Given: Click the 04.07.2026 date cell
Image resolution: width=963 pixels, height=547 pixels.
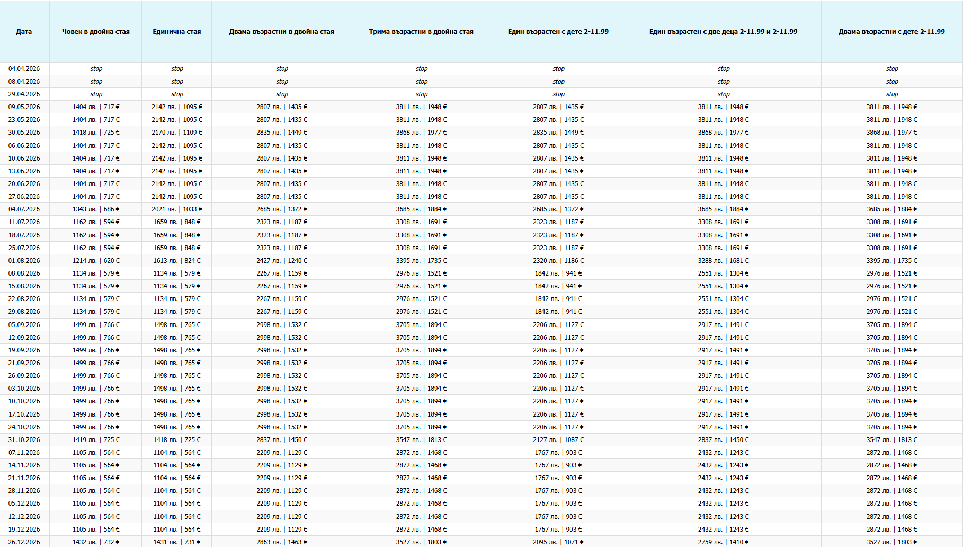Looking at the screenshot, I should [24, 209].
